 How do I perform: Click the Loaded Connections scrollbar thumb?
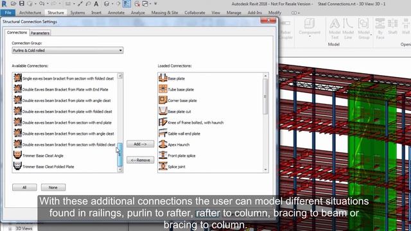pyautogui.click(x=265, y=96)
